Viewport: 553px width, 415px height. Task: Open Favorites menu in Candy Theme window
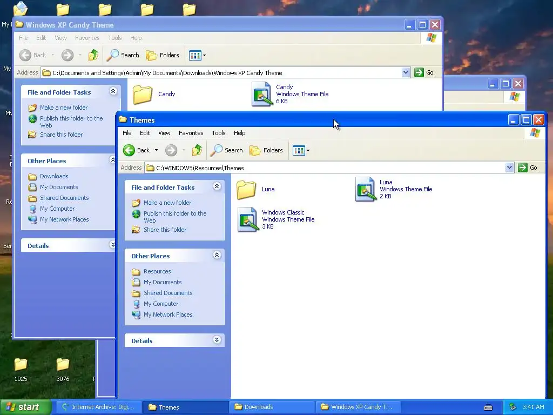tap(87, 38)
